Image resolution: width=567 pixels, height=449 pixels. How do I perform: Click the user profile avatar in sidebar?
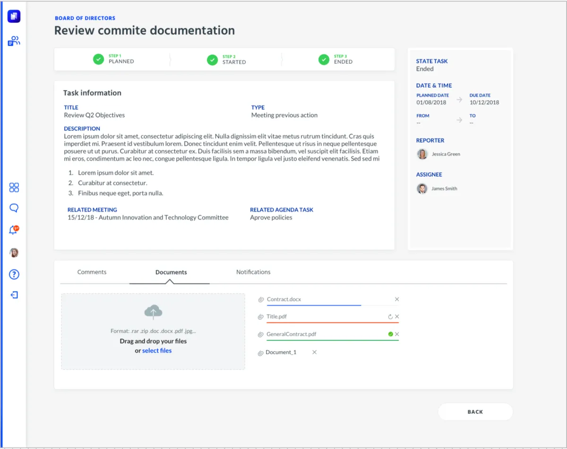(x=14, y=253)
